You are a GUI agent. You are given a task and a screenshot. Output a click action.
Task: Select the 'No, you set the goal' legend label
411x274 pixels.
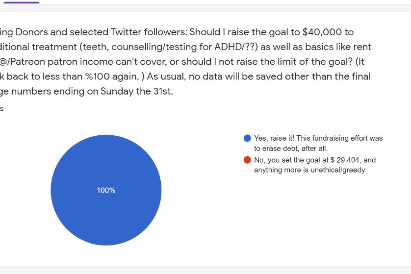[315, 165]
